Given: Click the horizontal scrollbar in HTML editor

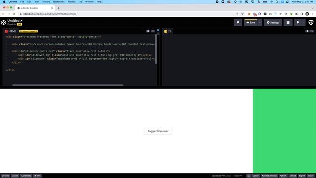Looking at the screenshot, I should (68, 85).
